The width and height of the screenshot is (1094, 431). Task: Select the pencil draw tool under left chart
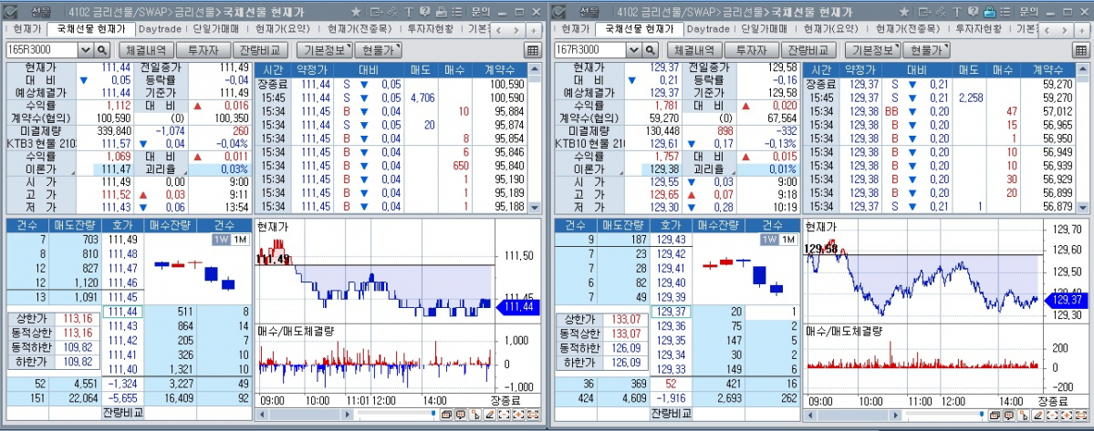click(490, 415)
